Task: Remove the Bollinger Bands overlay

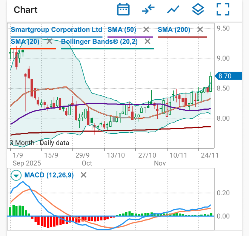Action: pos(147,41)
